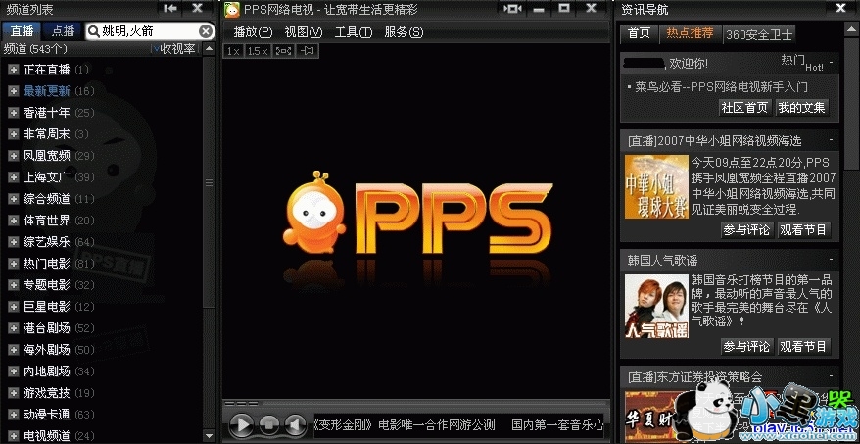Click the 社区首页 button

(x=744, y=107)
